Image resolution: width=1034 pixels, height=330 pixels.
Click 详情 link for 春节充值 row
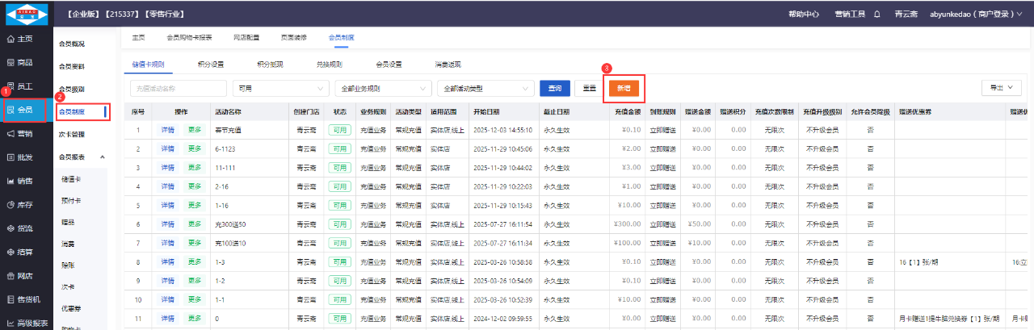pos(167,129)
